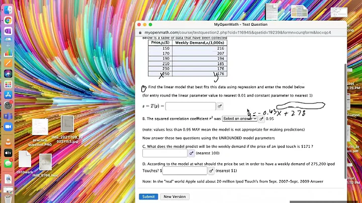Viewport: 362px width, 203px height.
Task: Click demand cell 185 in the table
Action: point(200,63)
